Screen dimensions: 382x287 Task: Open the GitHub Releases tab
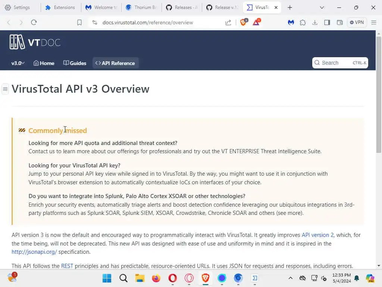182,7
